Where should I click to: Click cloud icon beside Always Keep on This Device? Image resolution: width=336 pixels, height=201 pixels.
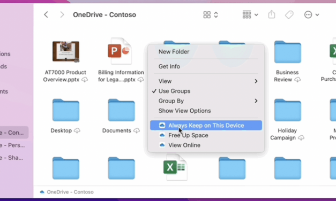click(x=162, y=125)
